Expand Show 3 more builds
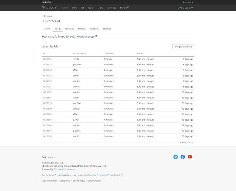Screen dimensions: 236x191 click(187, 143)
